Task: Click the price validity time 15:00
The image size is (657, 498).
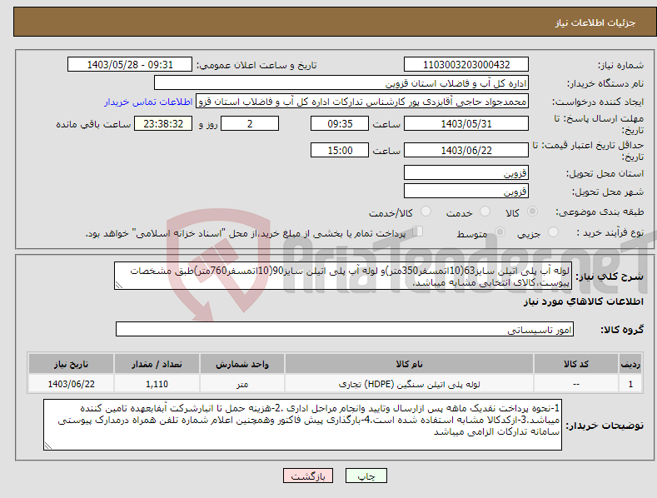Action: pos(340,150)
